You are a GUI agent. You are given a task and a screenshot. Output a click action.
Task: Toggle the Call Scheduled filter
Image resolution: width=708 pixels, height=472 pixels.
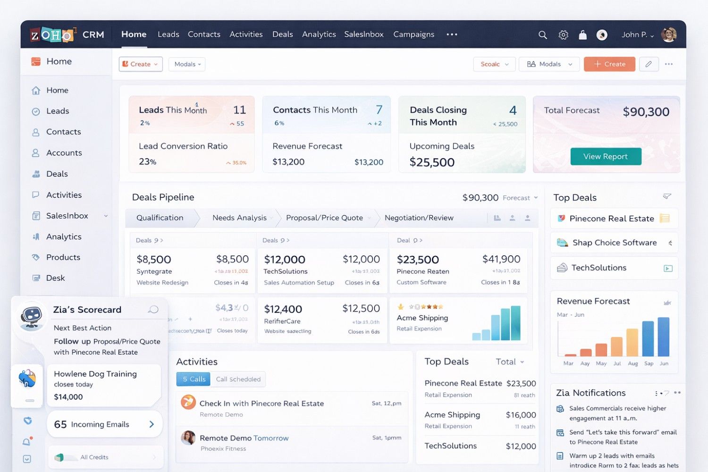click(x=238, y=379)
